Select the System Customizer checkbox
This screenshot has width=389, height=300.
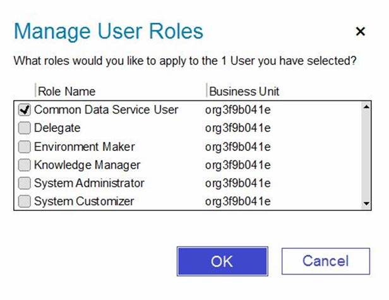pyautogui.click(x=25, y=202)
